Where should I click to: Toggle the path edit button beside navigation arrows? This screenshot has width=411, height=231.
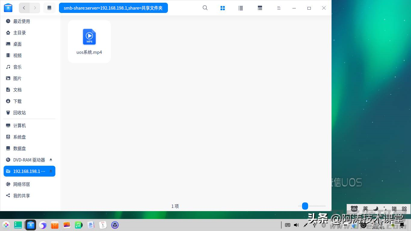[x=49, y=8]
